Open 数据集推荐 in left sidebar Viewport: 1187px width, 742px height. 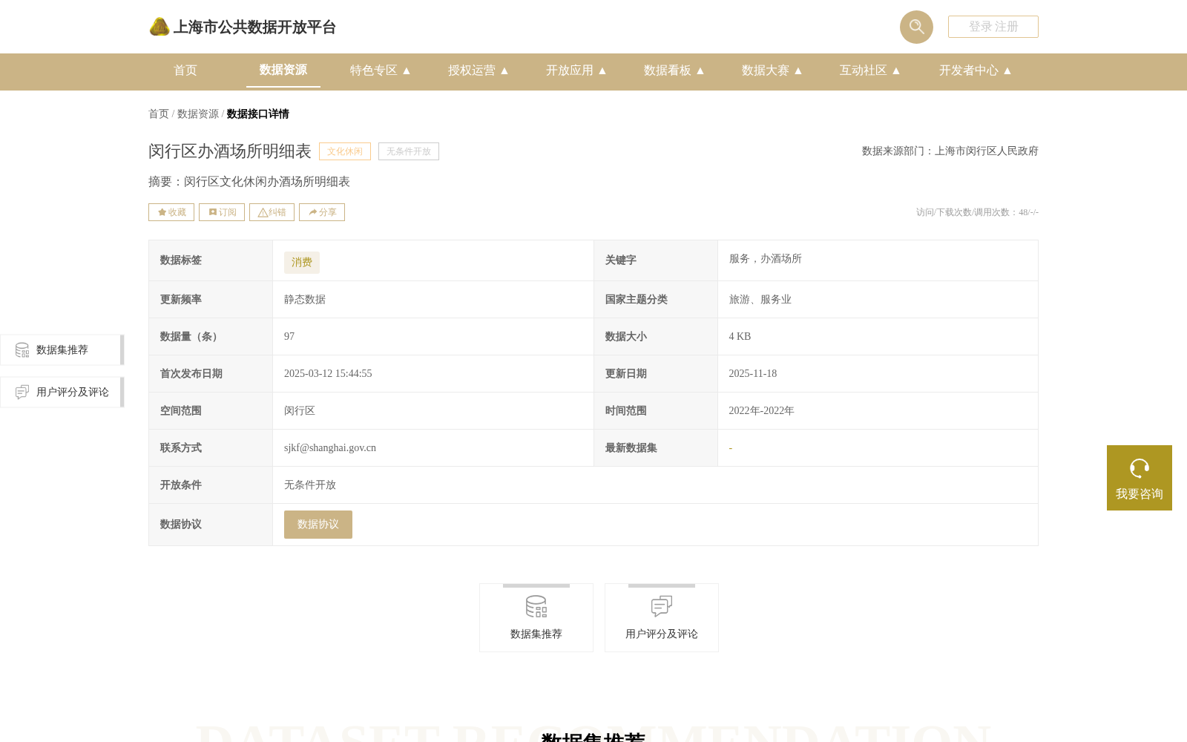[x=62, y=350]
